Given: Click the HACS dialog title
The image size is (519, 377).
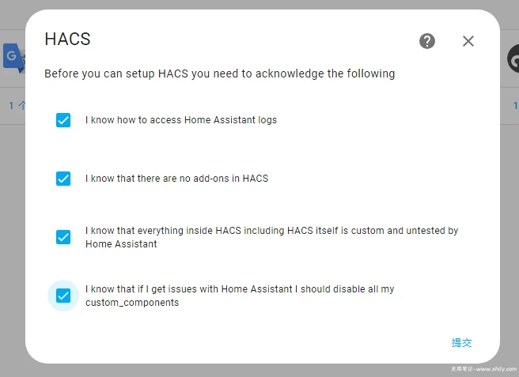Looking at the screenshot, I should pos(67,39).
